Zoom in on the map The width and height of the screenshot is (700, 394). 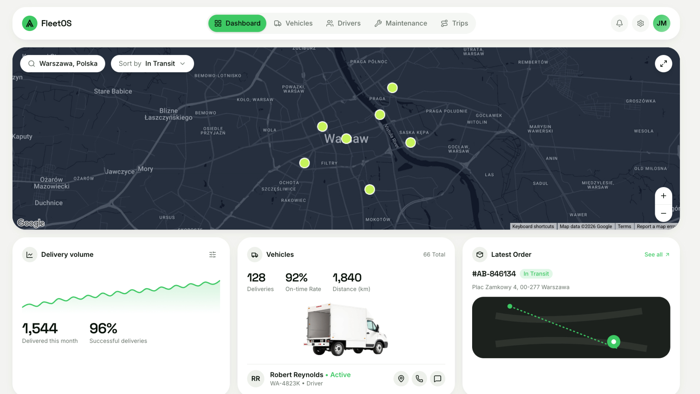[x=664, y=196]
